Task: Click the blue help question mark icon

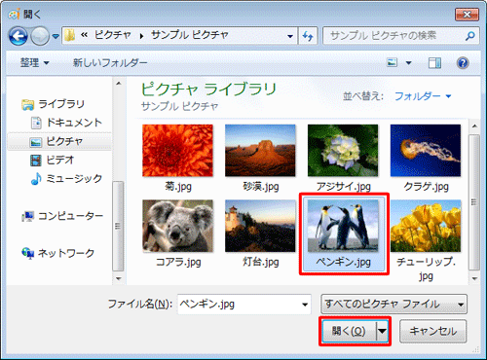Action: coord(463,62)
